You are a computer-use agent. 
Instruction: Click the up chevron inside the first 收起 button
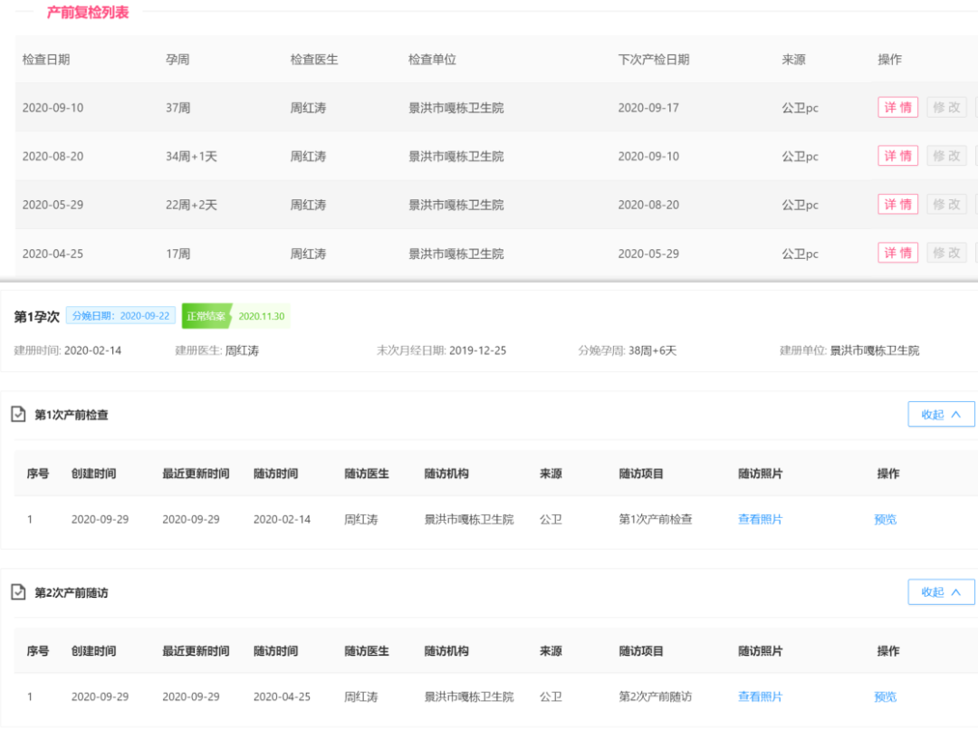tap(956, 414)
